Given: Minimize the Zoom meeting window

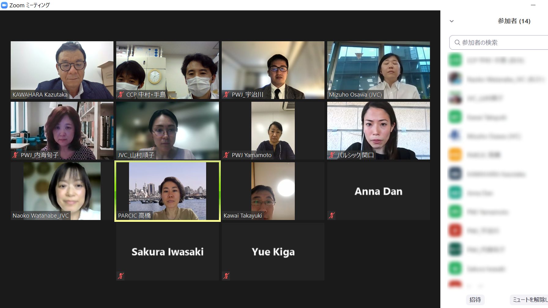Looking at the screenshot, I should pos(533,5).
